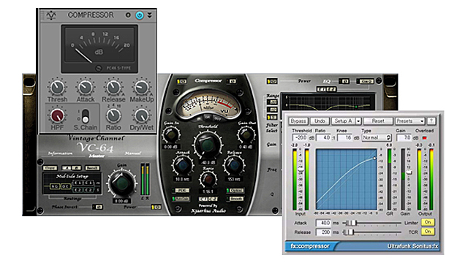Viewport: 468px width, 263px height.
Task: Click the VC-64 master Gain knob
Action: point(121,183)
